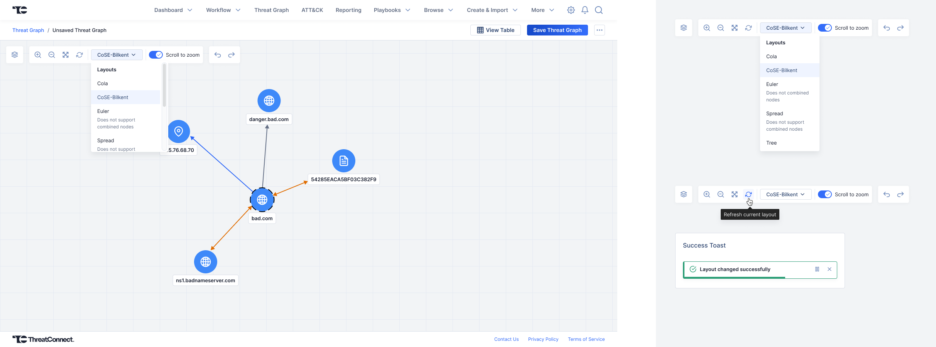Click the location pin node on the graph
This screenshot has width=936, height=347.
[x=179, y=131]
